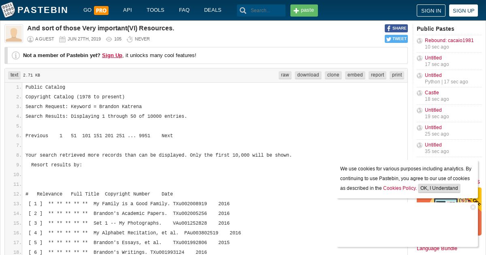Click the Pastebin logo icon
Image resolution: width=486 pixels, height=255 pixels.
pos(8,10)
